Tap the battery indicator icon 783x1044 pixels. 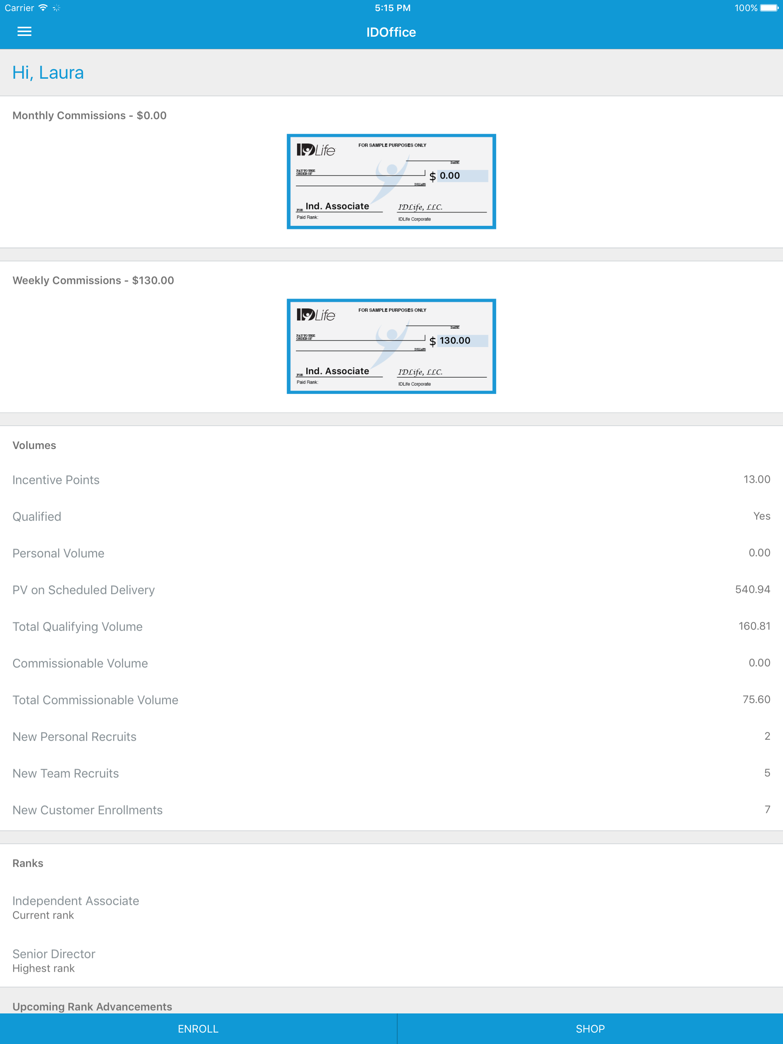point(769,8)
